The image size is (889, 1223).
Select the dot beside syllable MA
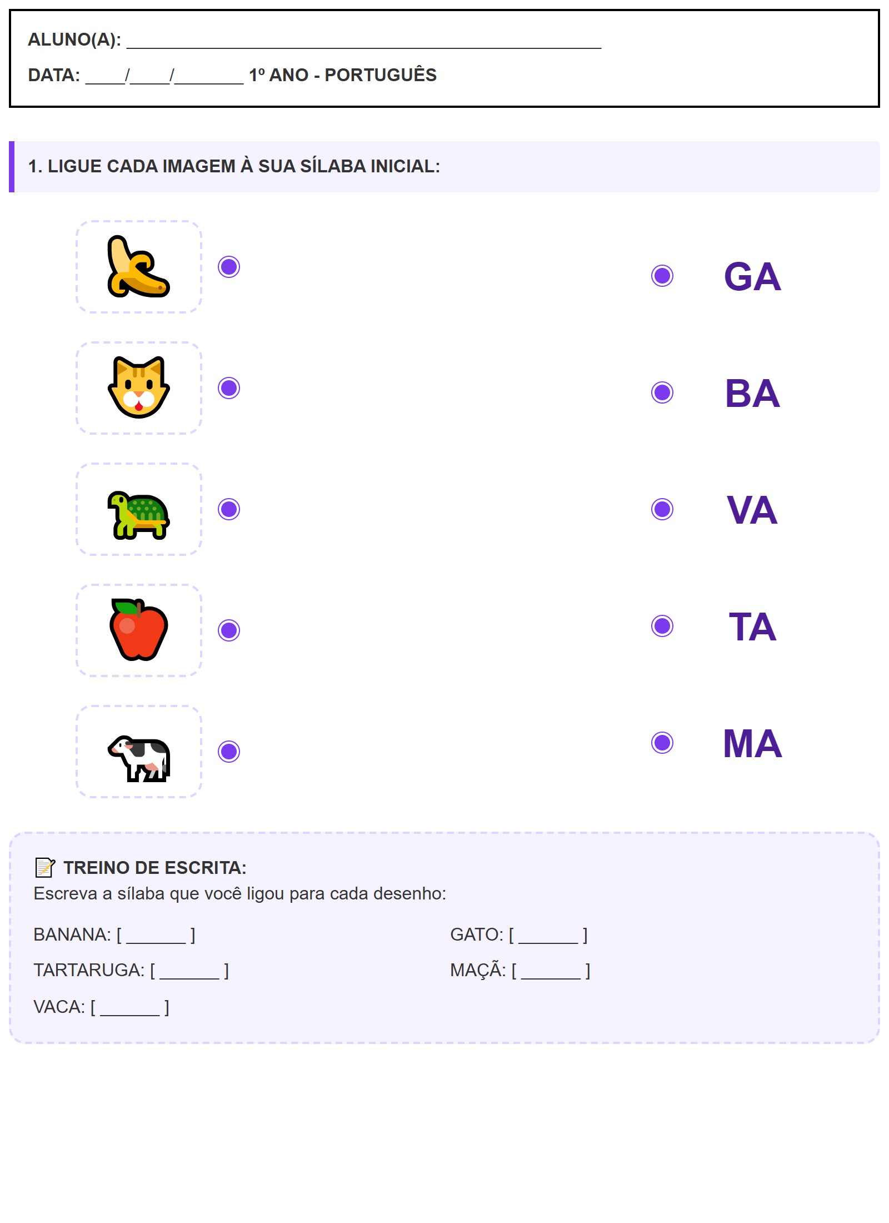[662, 743]
